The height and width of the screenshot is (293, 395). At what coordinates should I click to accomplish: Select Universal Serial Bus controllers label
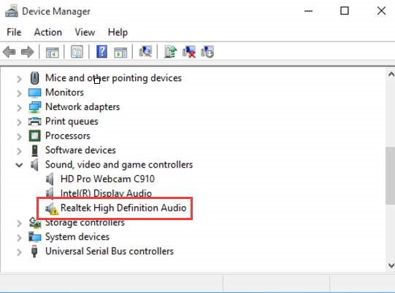pos(110,251)
